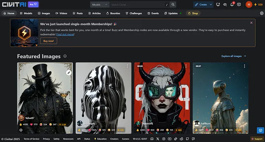The image size is (265, 142).
Task: Go to the Home tab
Action: pos(9,13)
